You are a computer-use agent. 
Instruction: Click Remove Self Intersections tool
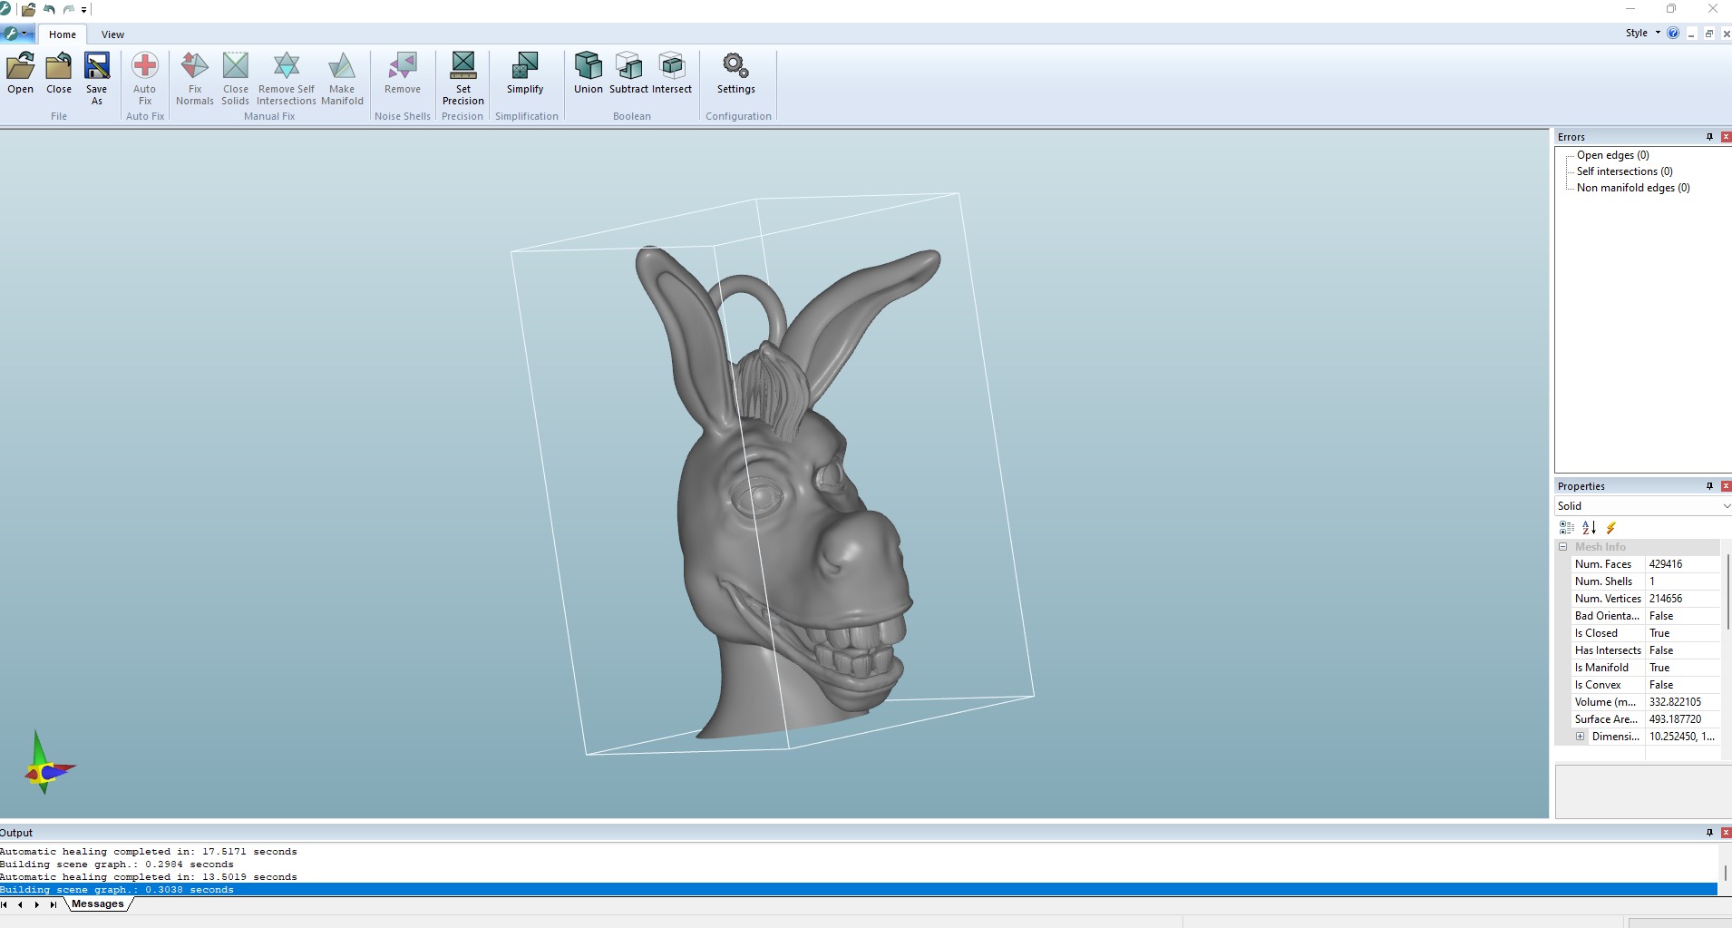point(287,78)
